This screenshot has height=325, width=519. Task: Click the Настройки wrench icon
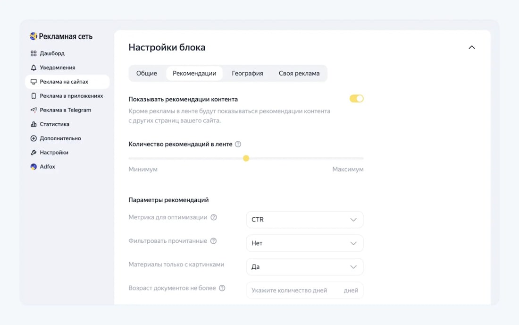tap(33, 153)
